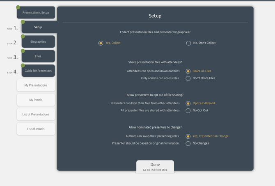Click green status dot on Biographies
The width and height of the screenshot is (275, 186).
click(x=23, y=37)
